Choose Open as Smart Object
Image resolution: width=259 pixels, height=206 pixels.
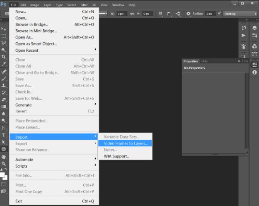[54, 44]
